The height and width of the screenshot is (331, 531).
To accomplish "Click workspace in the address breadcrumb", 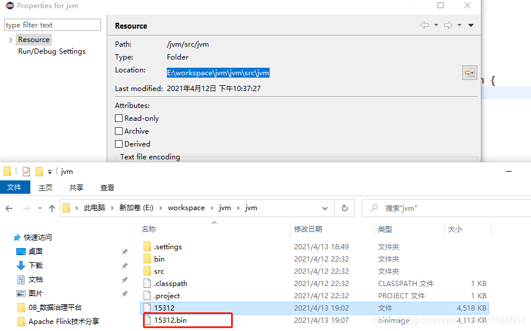I will (186, 208).
